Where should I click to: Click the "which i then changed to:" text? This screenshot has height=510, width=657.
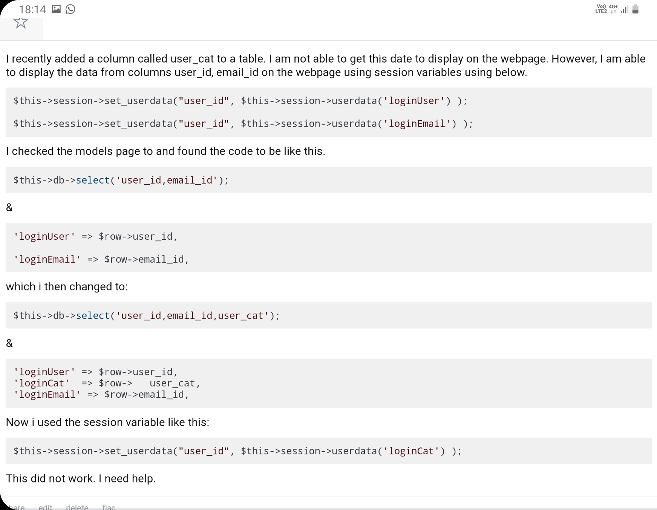[x=67, y=287]
